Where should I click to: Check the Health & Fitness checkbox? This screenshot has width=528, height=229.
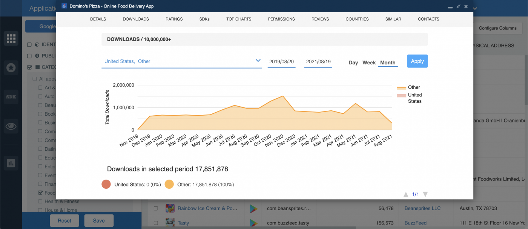pos(40,201)
